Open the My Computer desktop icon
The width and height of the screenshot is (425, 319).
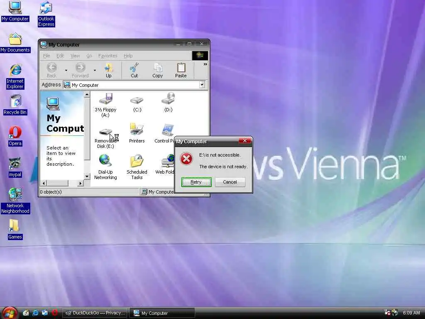coord(15,11)
